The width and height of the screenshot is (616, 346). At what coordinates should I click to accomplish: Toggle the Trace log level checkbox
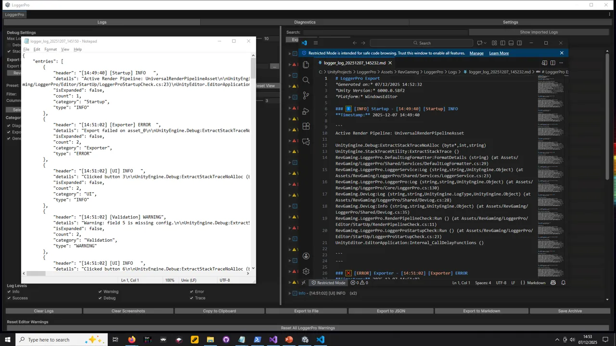(192, 298)
